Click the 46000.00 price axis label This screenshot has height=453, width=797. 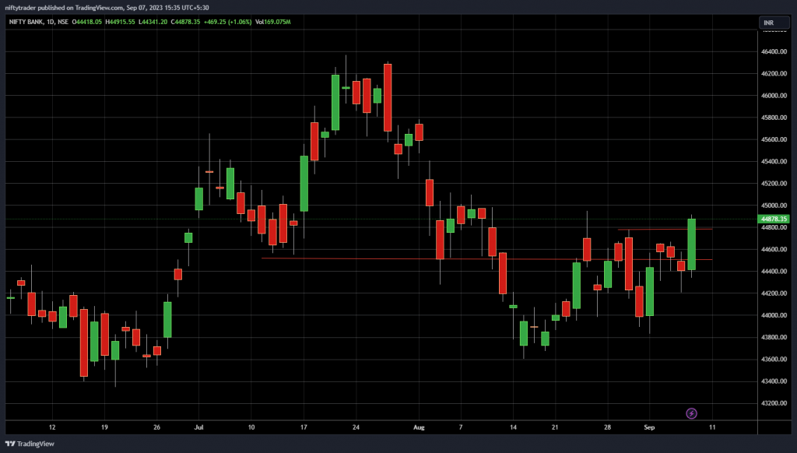[x=774, y=96]
